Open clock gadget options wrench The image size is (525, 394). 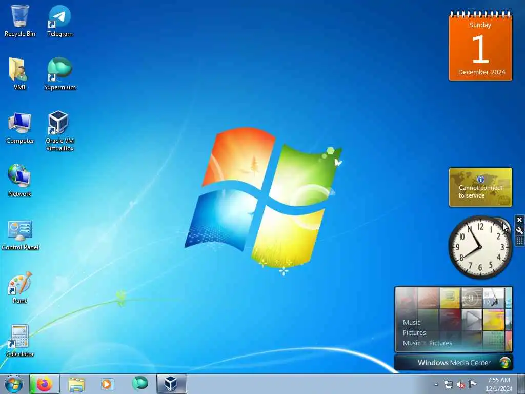[x=520, y=230]
